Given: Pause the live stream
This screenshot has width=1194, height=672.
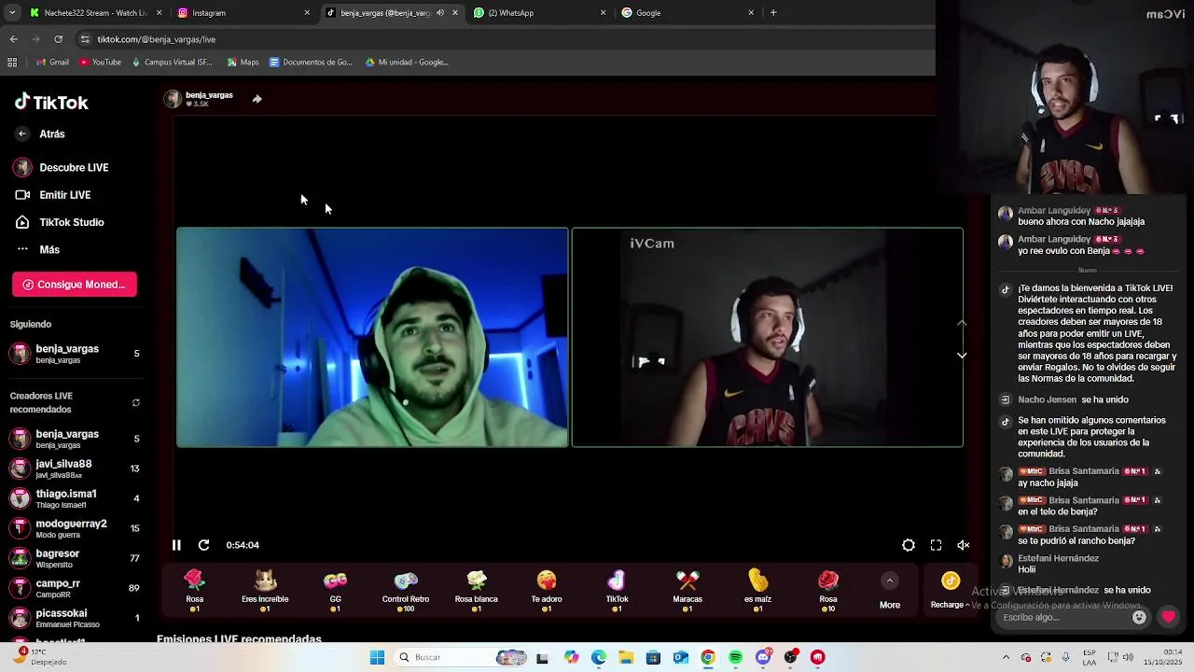Looking at the screenshot, I should [x=176, y=545].
